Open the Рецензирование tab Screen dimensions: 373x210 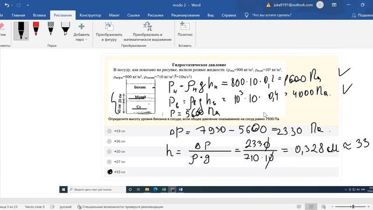point(185,15)
